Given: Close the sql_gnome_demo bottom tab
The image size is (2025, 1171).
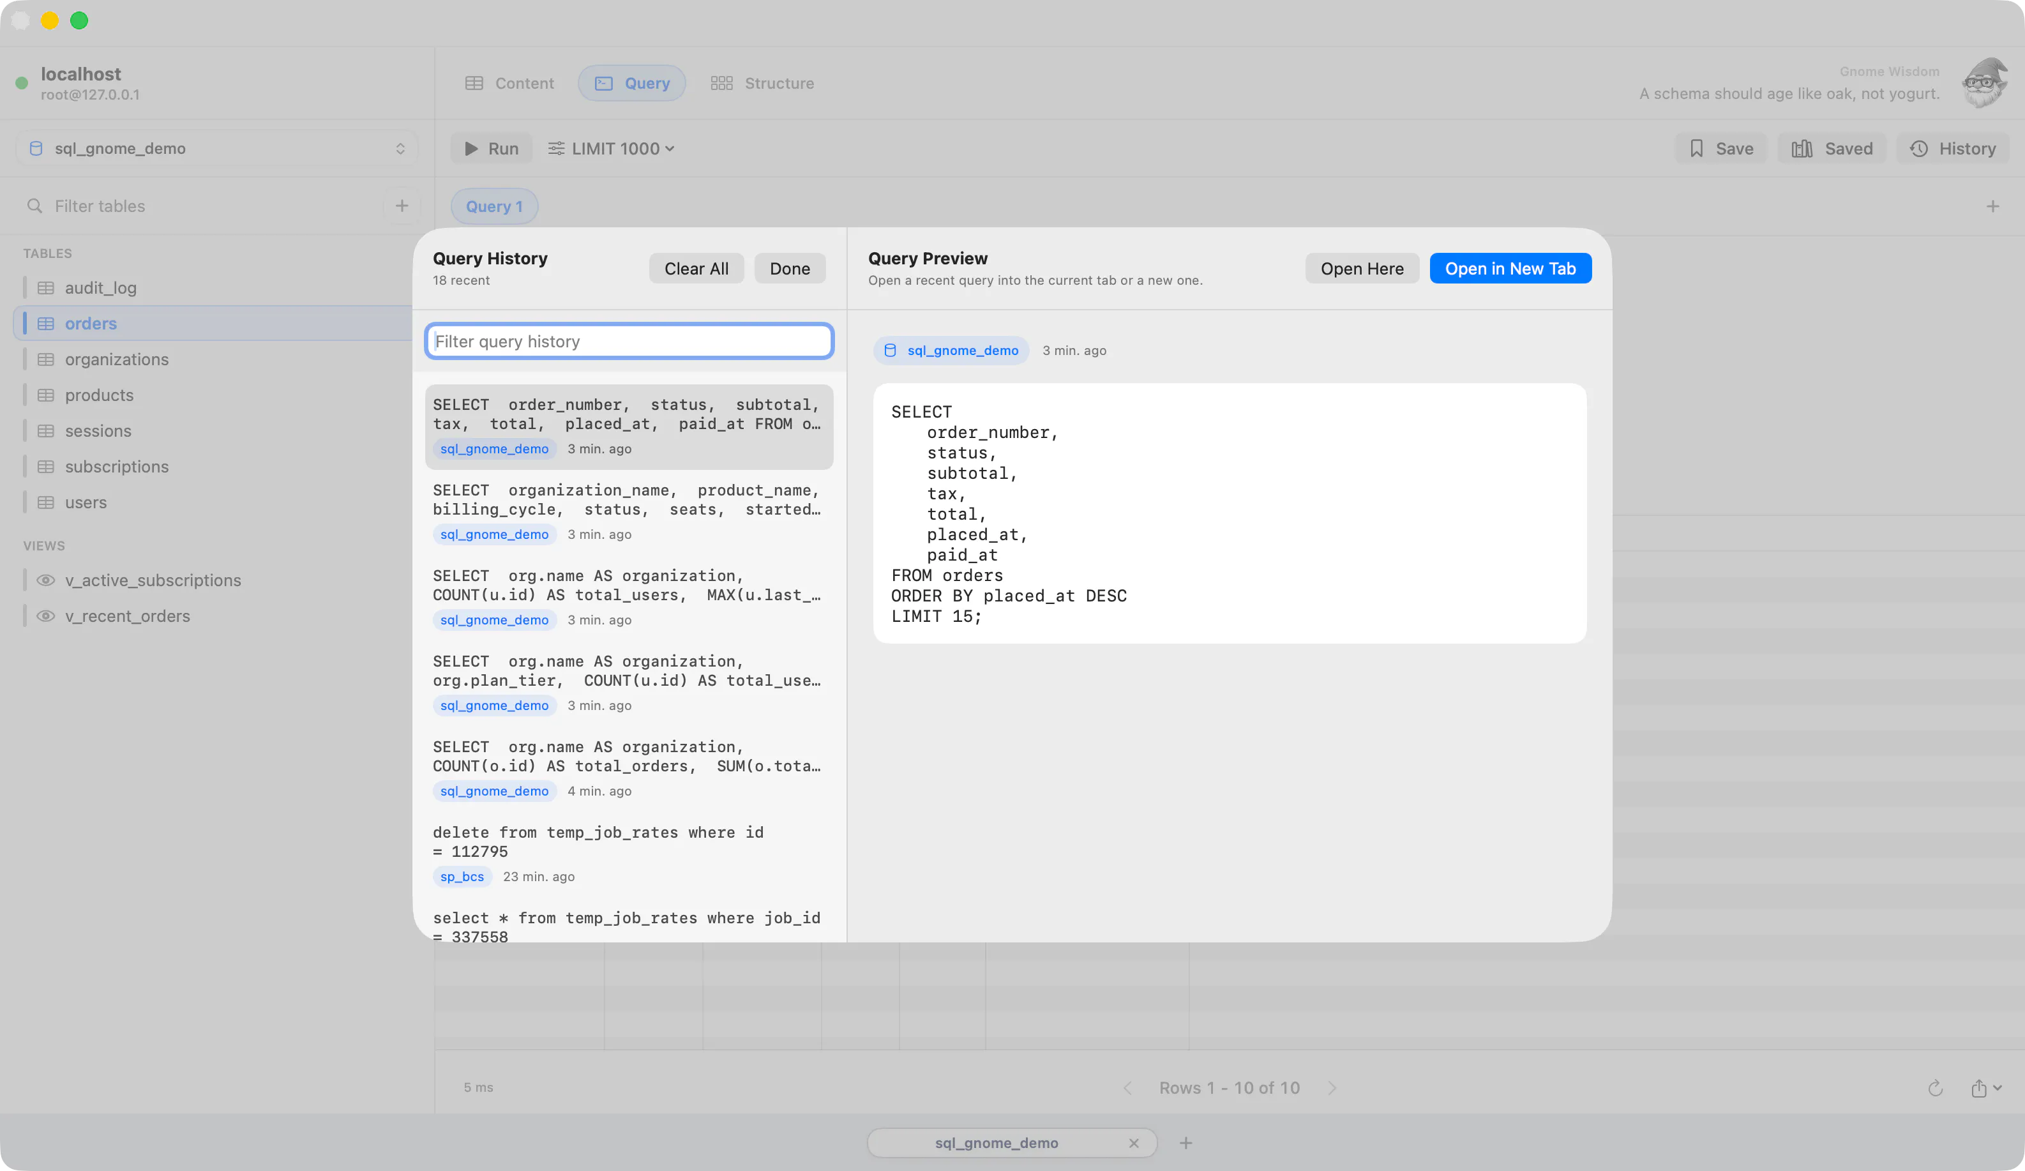Looking at the screenshot, I should coord(1134,1143).
